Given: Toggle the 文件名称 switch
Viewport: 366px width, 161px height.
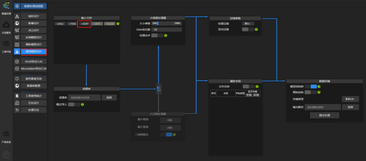Looking at the screenshot, I should tap(249, 86).
